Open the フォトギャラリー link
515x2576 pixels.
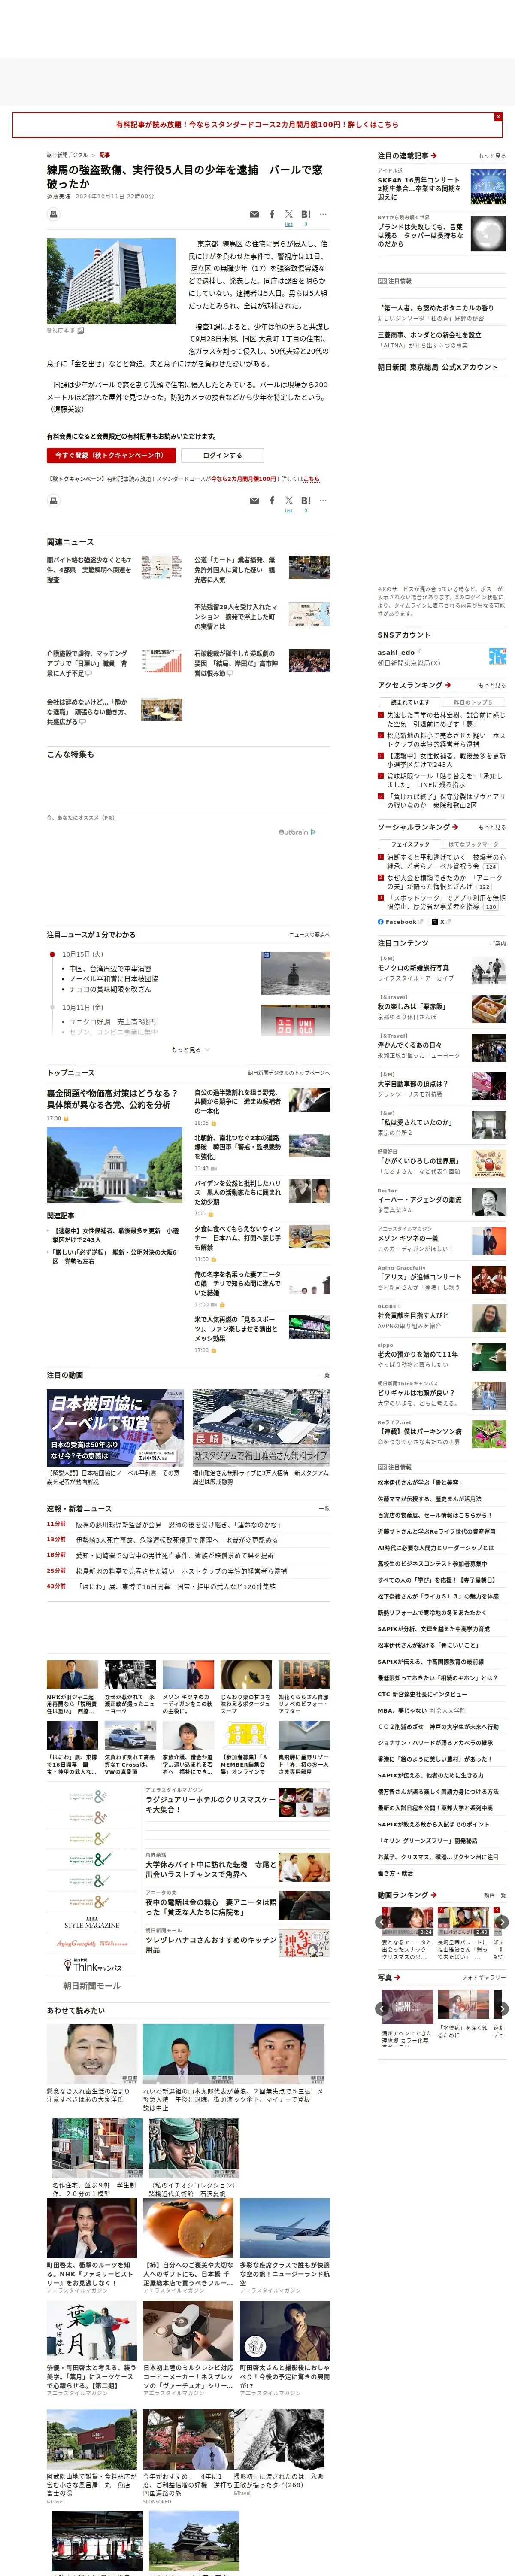click(x=484, y=1977)
